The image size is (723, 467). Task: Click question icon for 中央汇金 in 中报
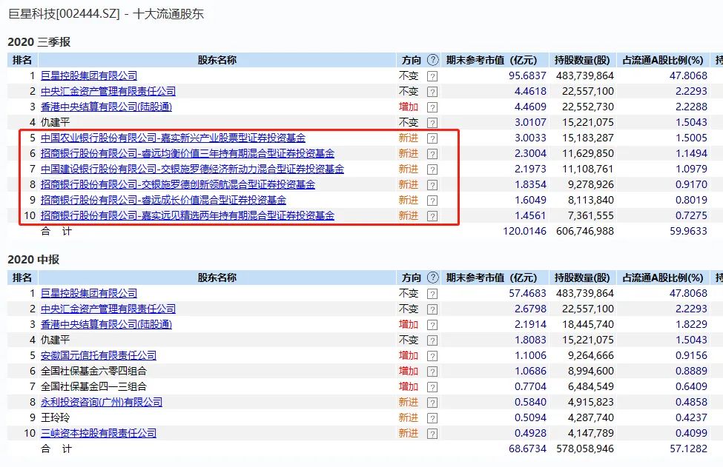(432, 309)
